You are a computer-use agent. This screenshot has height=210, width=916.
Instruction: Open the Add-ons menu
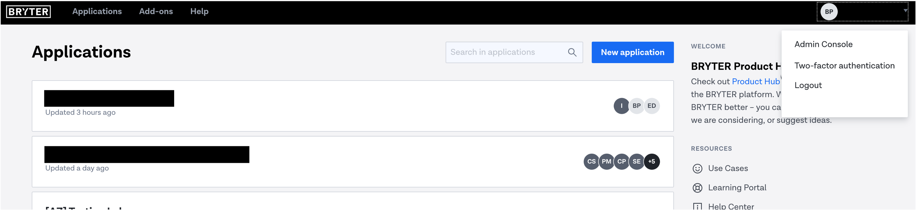pos(156,11)
